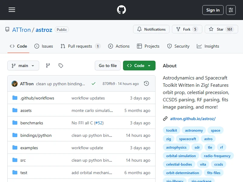This screenshot has width=243, height=182.
Task: Click ATTron's avatar in commit row
Action: 15,83
